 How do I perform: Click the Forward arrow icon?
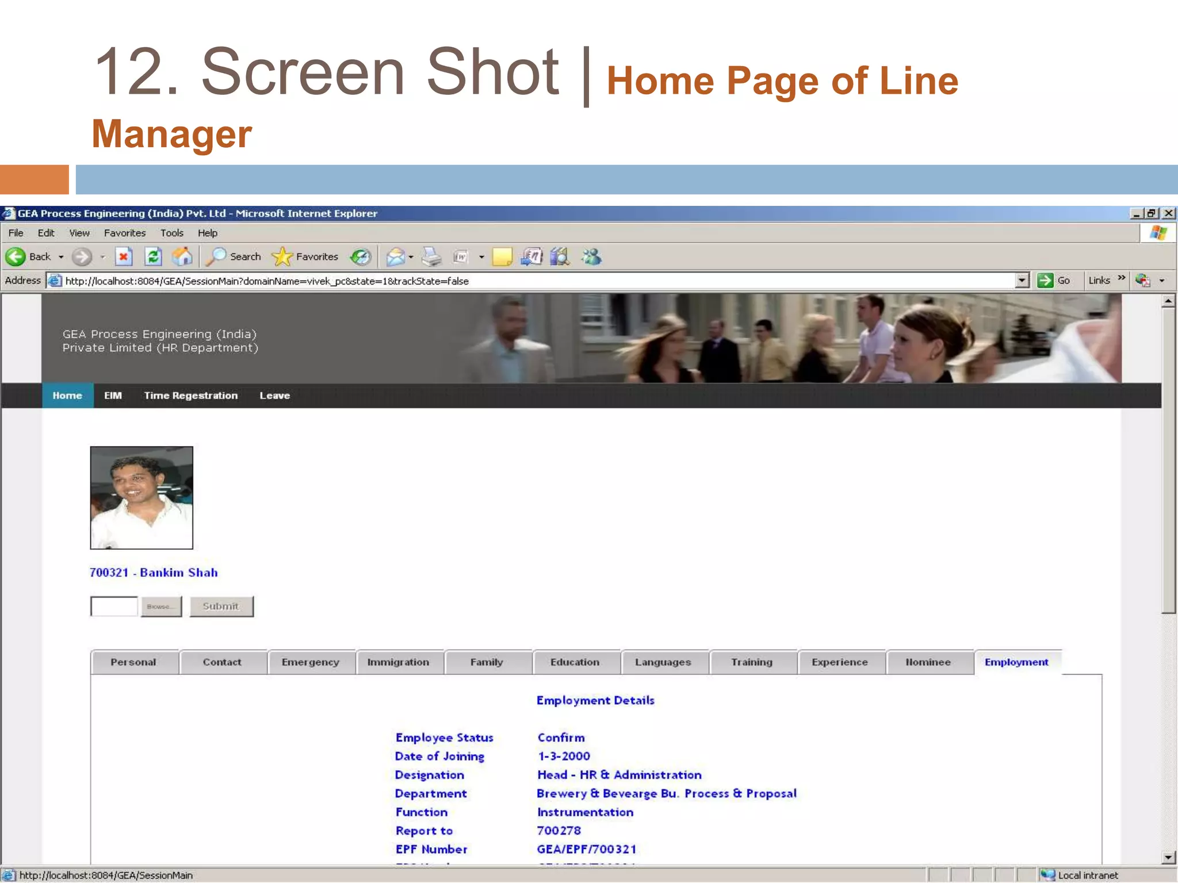coord(82,256)
